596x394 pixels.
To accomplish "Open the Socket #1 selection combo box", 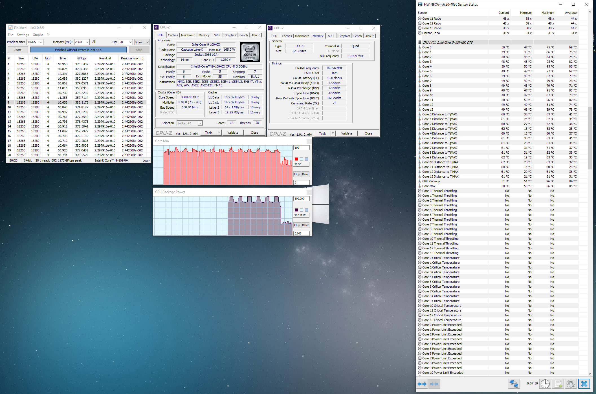I will click(x=189, y=123).
